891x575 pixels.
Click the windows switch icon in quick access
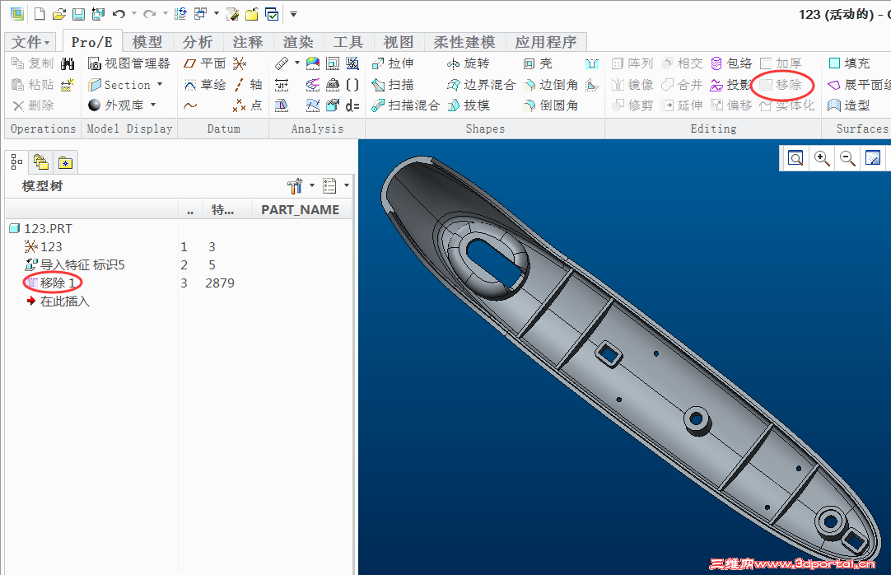tap(201, 14)
